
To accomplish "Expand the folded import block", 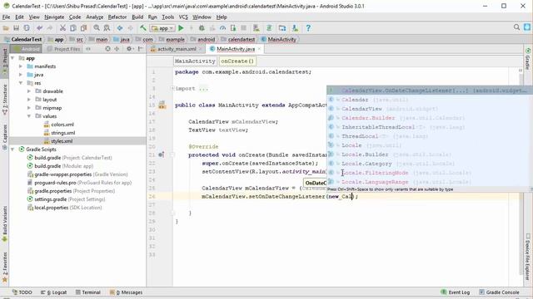I will pyautogui.click(x=172, y=89).
